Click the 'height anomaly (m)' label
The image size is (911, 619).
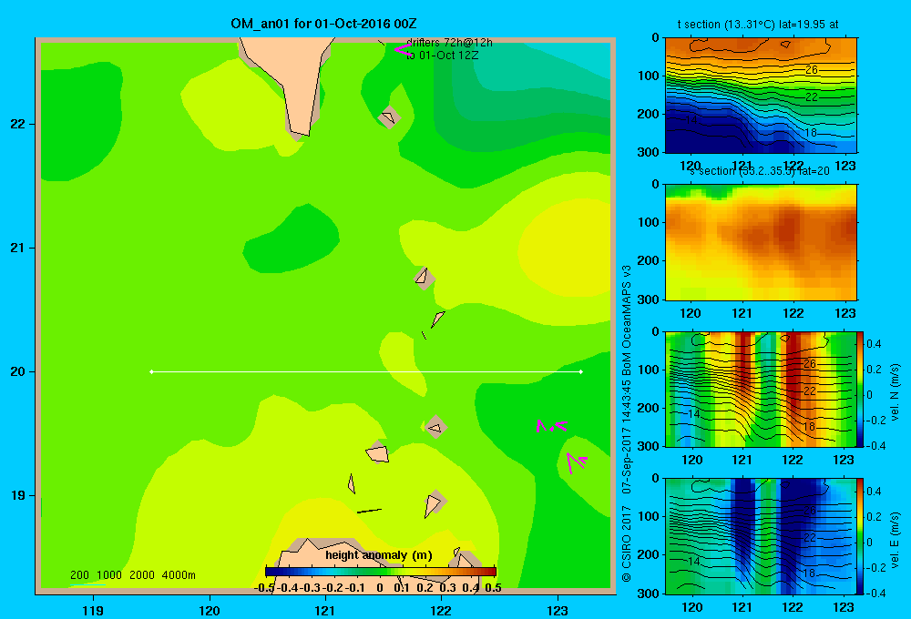tap(379, 555)
